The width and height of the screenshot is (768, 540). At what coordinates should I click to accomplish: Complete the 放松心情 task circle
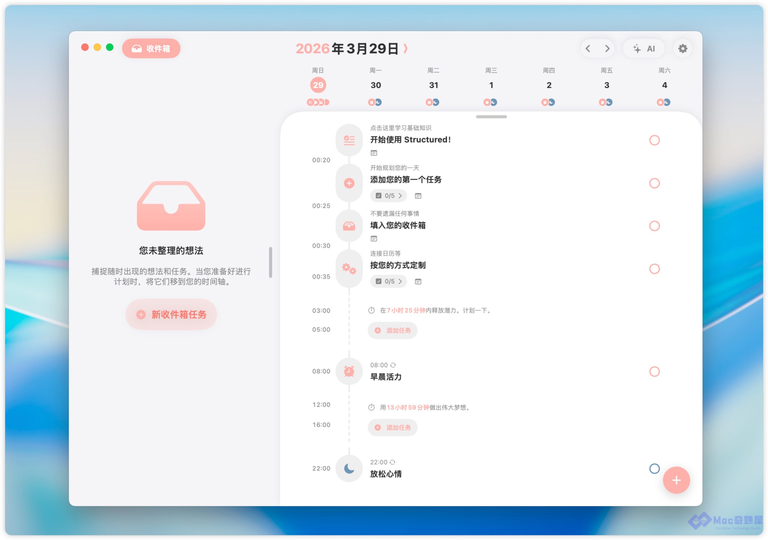[x=654, y=468]
